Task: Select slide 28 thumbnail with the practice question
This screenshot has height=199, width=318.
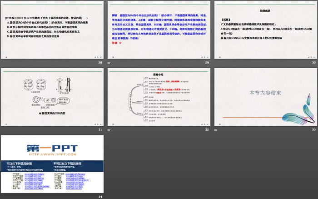Action: point(52,30)
